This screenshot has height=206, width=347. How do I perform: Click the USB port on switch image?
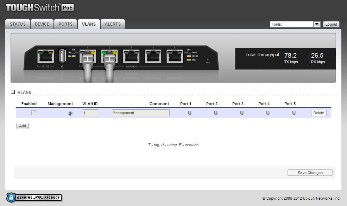(62, 56)
